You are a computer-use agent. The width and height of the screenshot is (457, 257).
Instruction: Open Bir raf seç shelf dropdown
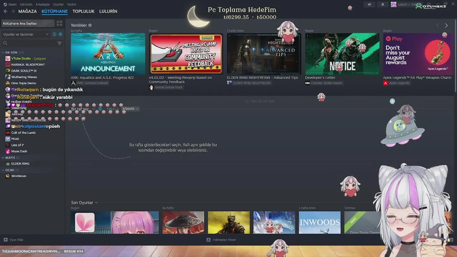point(83,109)
